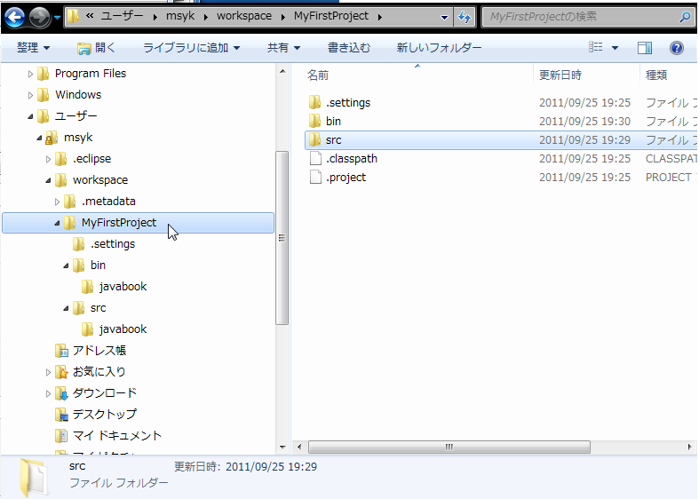Open the help question mark icon
699x499 pixels.
677,48
